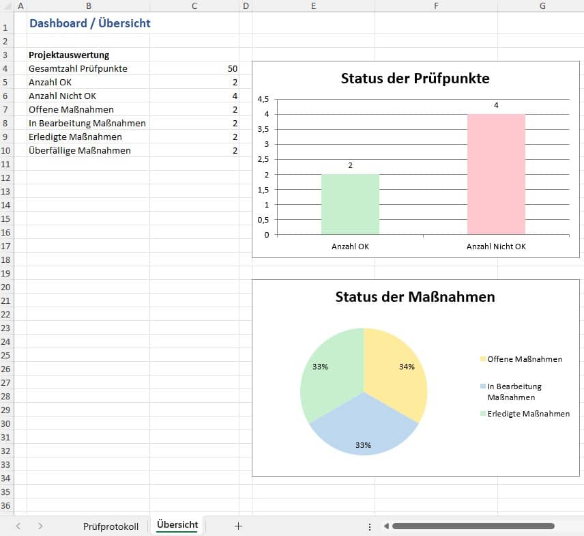Click the yellow Offene Maßnahmen legend swatch
584x536 pixels.
click(x=484, y=359)
